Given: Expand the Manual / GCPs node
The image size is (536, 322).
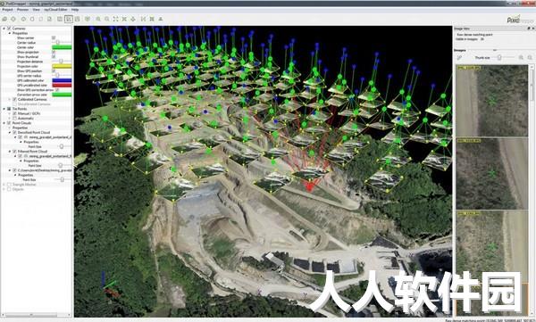Looking at the screenshot, I should point(10,113).
